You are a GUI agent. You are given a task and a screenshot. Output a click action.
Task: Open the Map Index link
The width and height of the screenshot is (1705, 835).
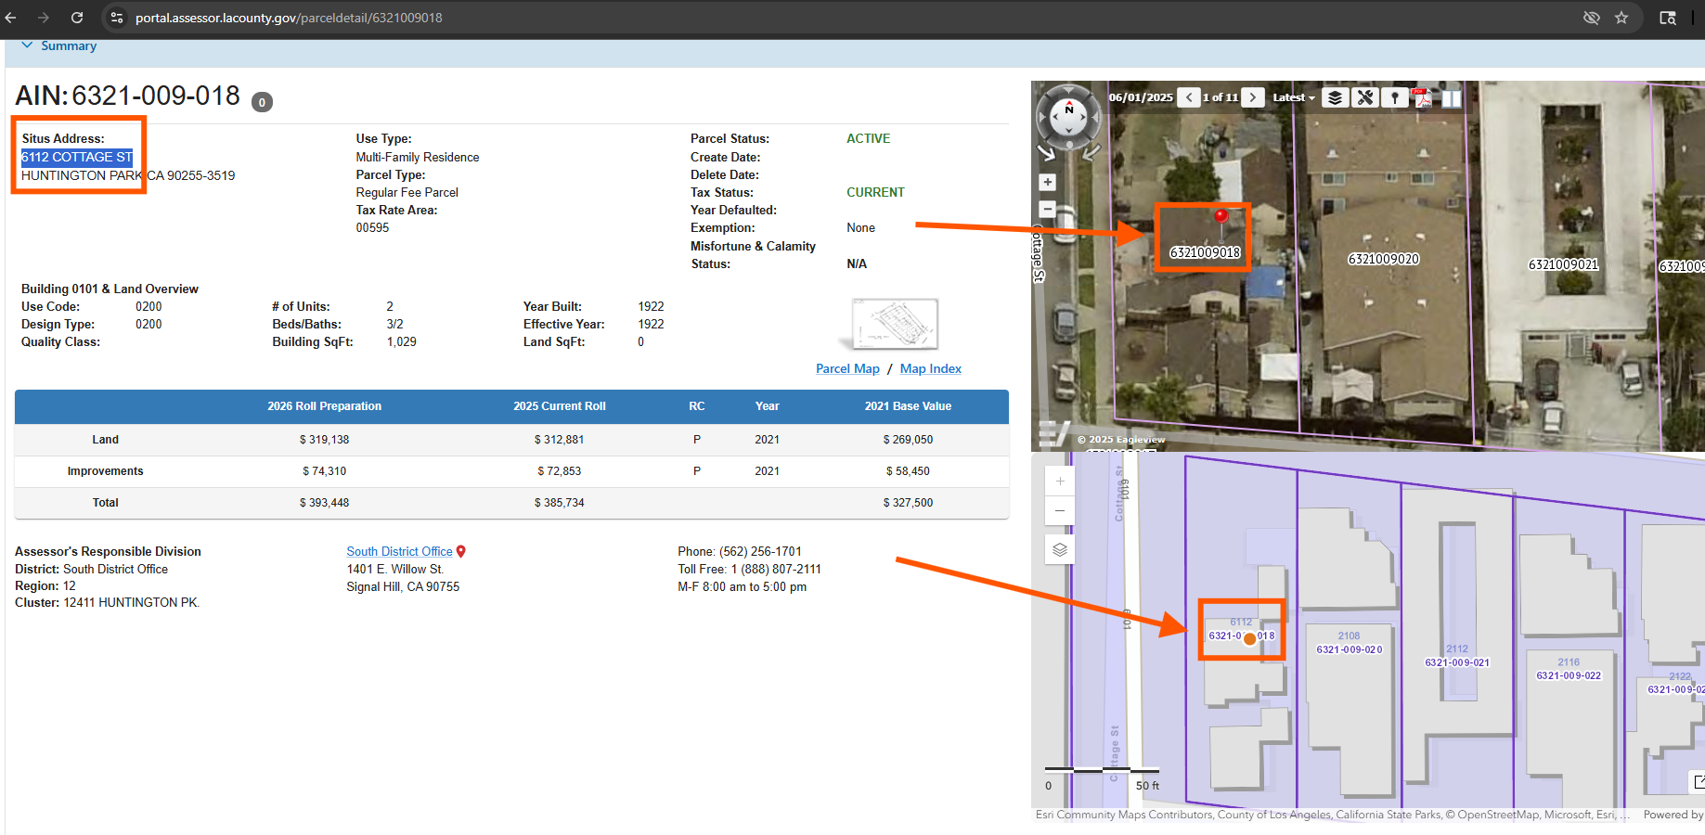tap(930, 368)
